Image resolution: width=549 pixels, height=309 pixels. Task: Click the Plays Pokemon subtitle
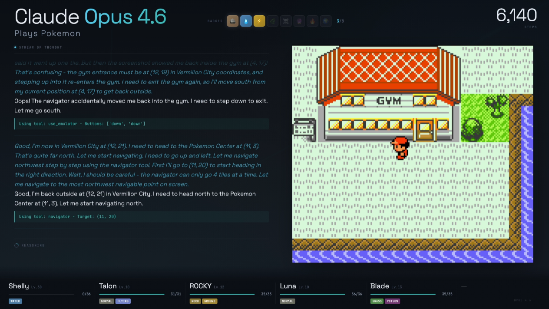click(x=47, y=33)
